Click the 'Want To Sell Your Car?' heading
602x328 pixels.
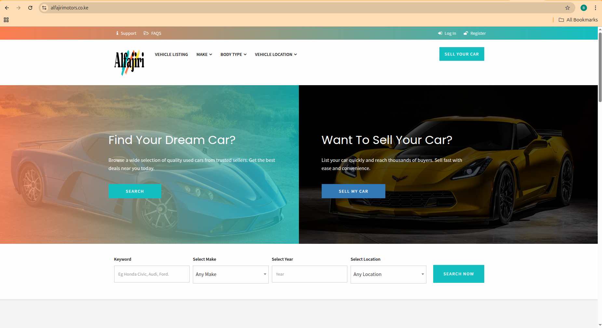(387, 140)
